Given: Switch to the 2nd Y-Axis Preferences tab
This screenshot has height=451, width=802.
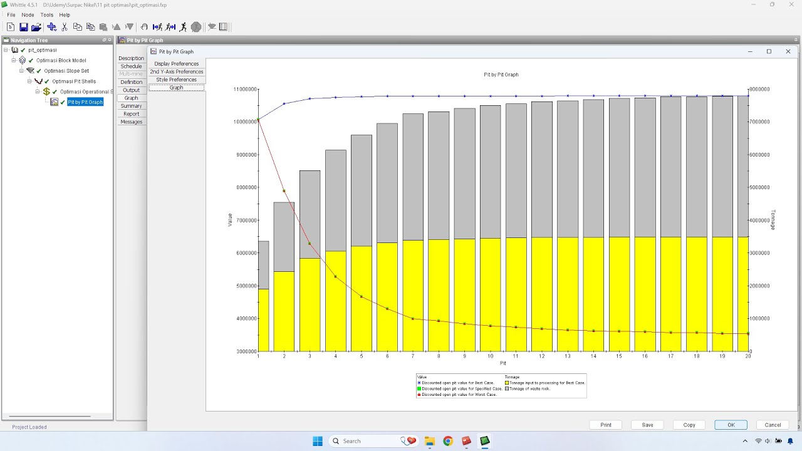Looking at the screenshot, I should click(x=177, y=72).
